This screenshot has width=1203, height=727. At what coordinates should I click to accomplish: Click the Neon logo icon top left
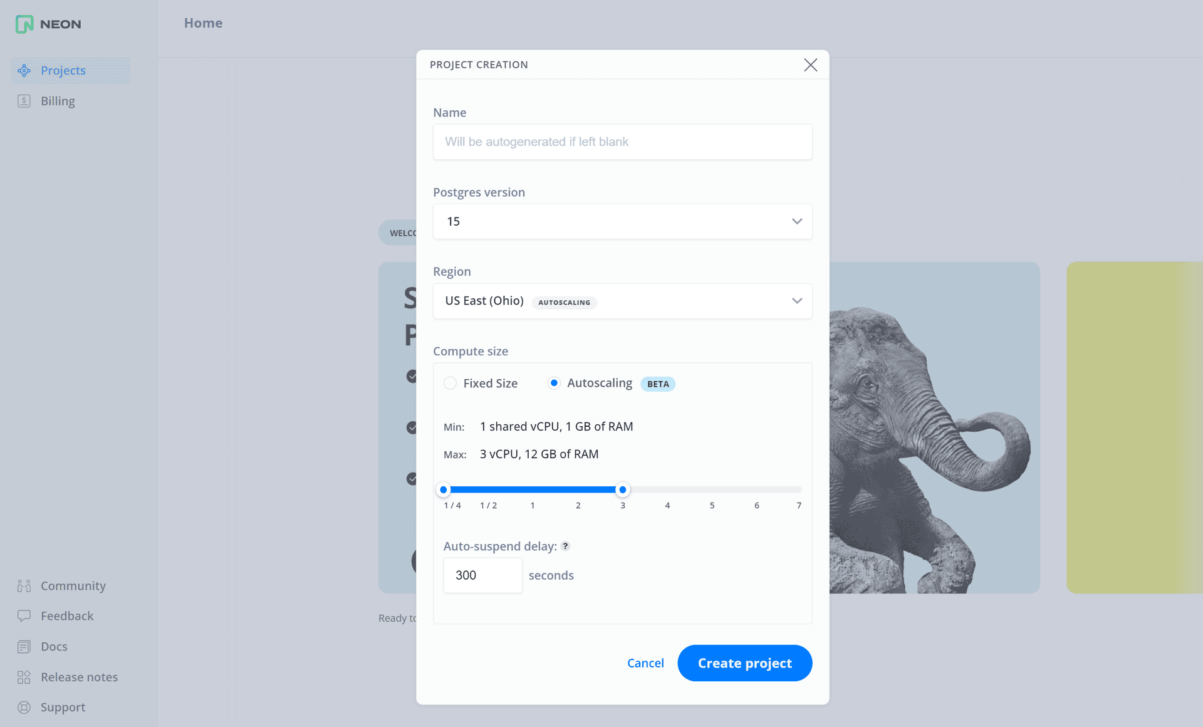[23, 24]
